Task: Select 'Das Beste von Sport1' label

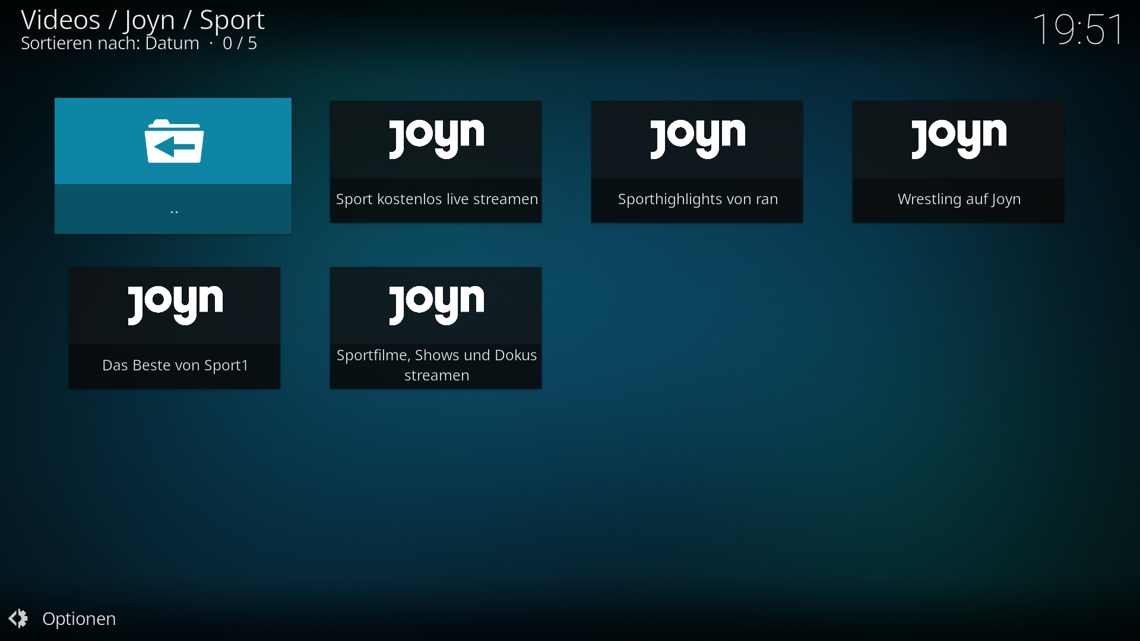Action: (x=175, y=366)
